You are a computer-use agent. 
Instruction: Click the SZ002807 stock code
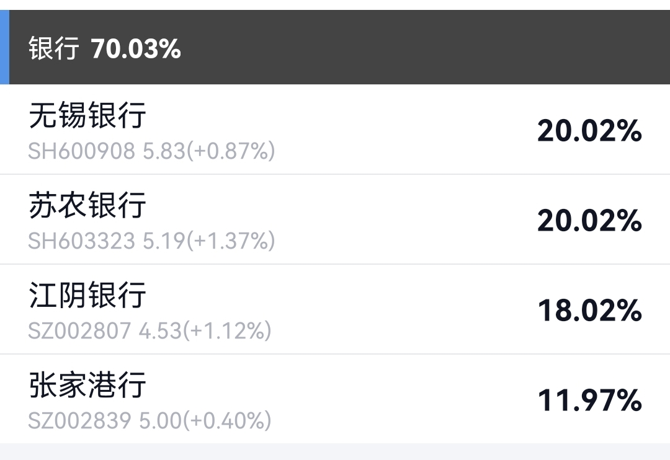tap(79, 331)
